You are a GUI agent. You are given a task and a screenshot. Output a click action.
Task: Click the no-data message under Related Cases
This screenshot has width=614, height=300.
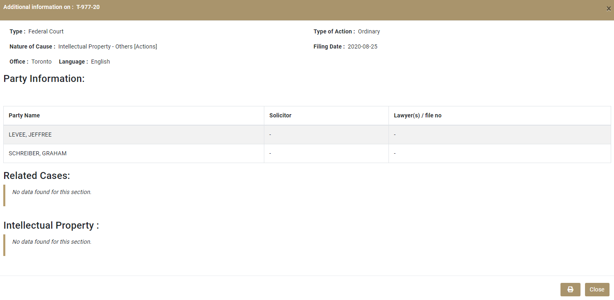tap(52, 192)
